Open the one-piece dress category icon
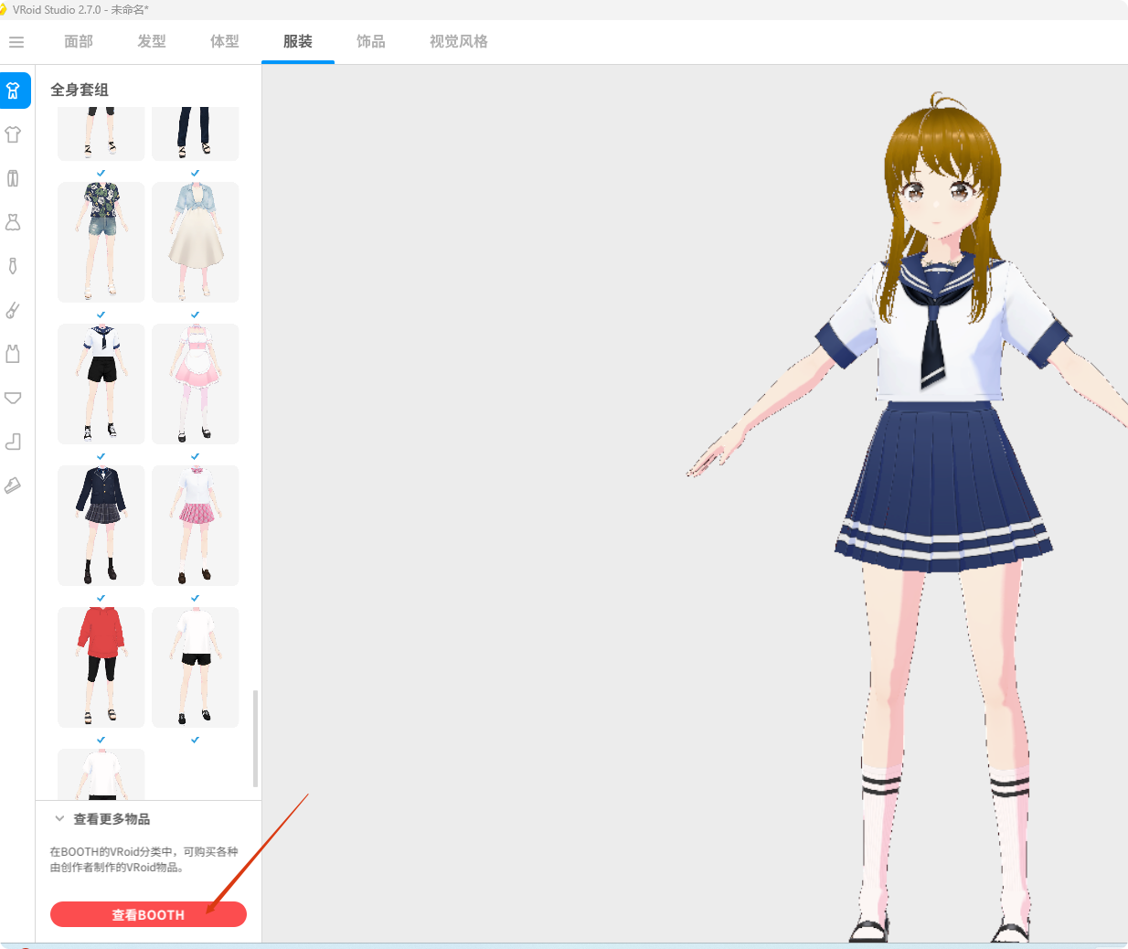The width and height of the screenshot is (1128, 949). pos(13,222)
